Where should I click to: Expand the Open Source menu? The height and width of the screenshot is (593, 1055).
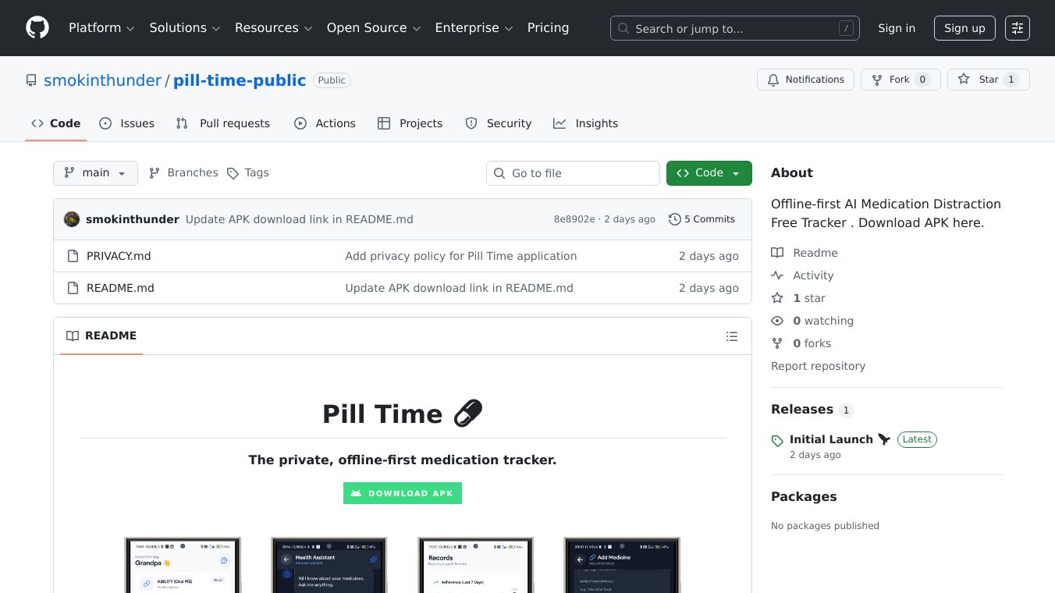[x=374, y=28]
